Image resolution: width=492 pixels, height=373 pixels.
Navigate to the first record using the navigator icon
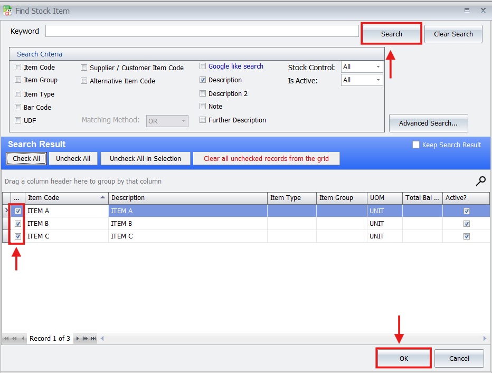(x=6, y=338)
